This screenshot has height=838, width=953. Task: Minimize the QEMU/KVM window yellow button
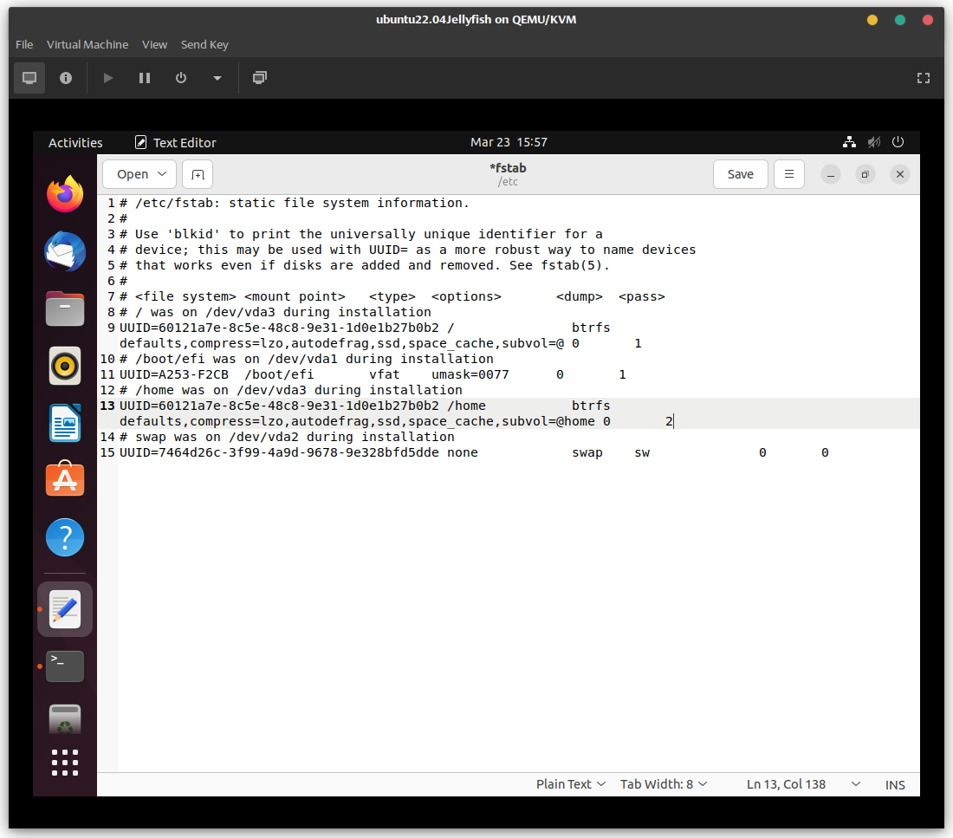[x=872, y=20]
